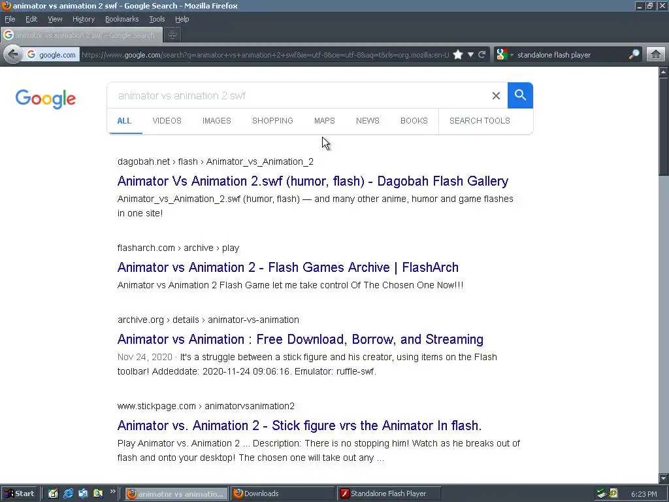The height and width of the screenshot is (502, 669).
Task: Click the magnifier icon in Firefox search bar
Action: pos(634,55)
